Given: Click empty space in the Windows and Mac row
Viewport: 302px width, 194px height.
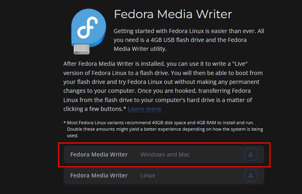Looking at the screenshot, I should coord(217,154).
